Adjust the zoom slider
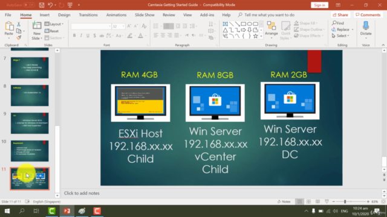This screenshot has width=387, height=217. tap(345, 201)
